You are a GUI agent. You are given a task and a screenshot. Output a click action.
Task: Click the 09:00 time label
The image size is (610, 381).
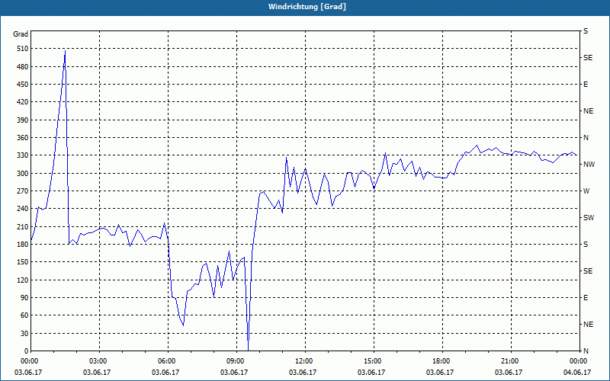(x=234, y=361)
